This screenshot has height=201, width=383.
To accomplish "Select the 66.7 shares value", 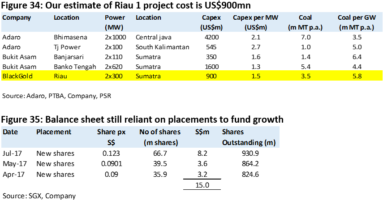I will 160,154.
